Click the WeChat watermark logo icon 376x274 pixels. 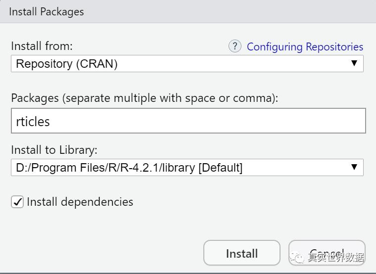pos(298,257)
